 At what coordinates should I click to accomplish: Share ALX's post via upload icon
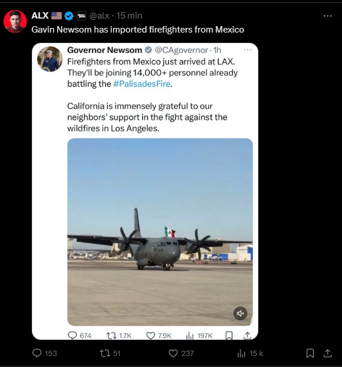point(327,353)
